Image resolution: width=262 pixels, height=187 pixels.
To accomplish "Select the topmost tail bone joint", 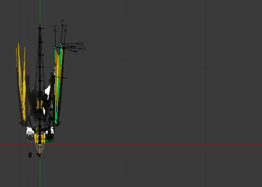I will pos(39,28).
